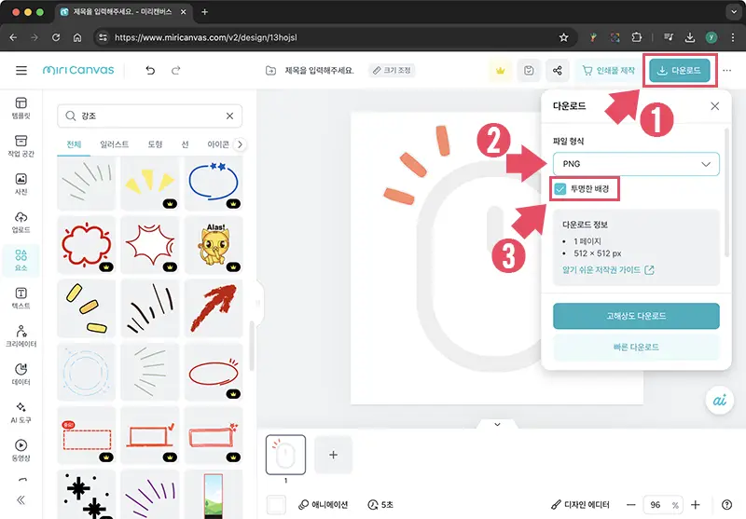The height and width of the screenshot is (519, 746).
Task: Open the hamburger main menu
Action: (x=21, y=70)
